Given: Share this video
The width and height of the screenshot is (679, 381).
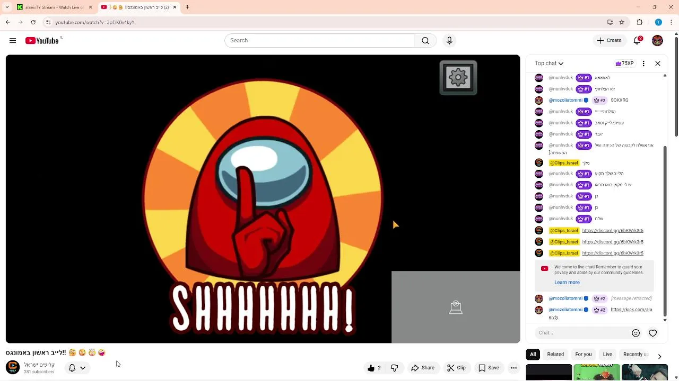Looking at the screenshot, I should pyautogui.click(x=423, y=368).
